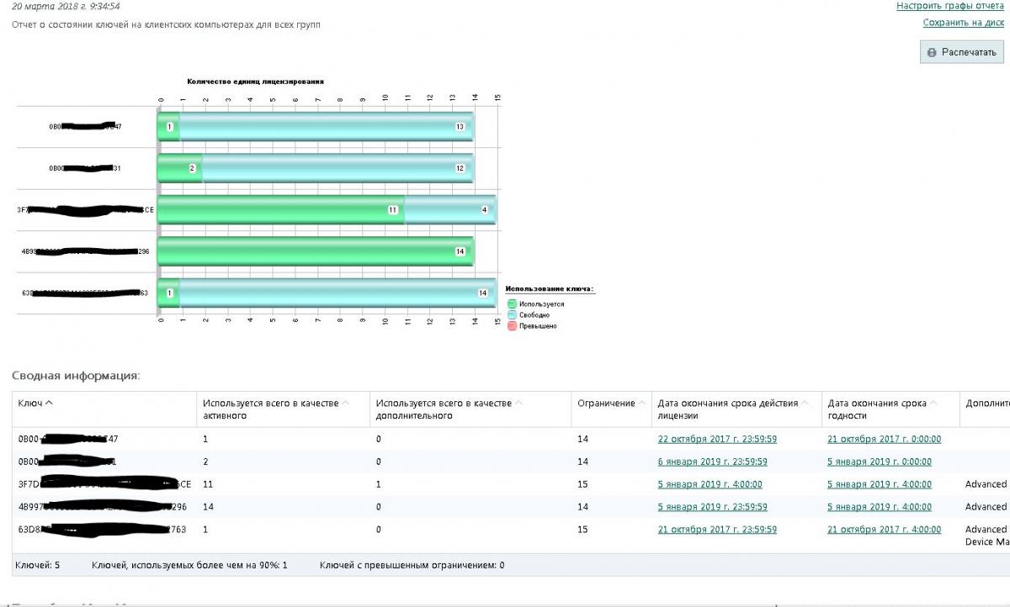Click the green Используется legend swatch
Viewport: 1010px width, 607px height.
[x=512, y=303]
